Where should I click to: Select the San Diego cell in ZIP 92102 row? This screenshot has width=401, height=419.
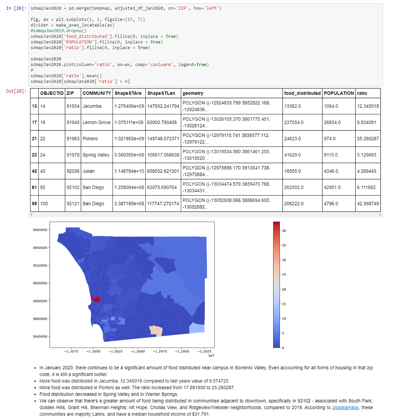(97, 187)
